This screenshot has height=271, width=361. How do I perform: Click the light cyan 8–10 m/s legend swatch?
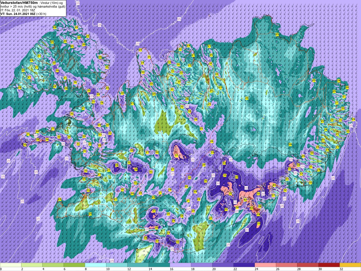[96, 265]
